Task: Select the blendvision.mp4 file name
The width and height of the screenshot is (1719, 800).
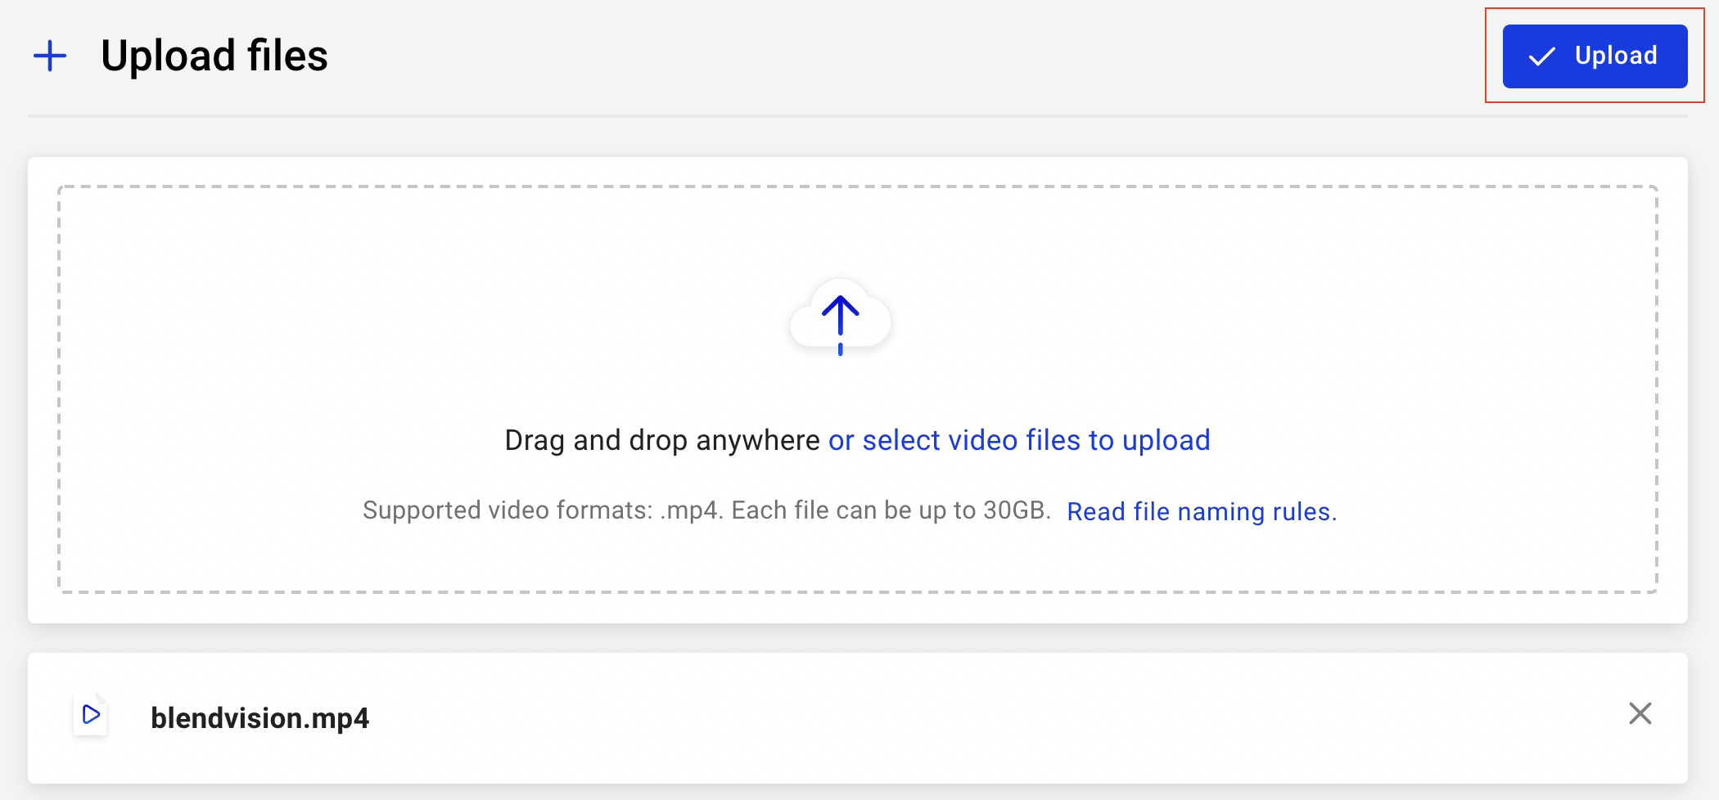Action: coord(259,718)
